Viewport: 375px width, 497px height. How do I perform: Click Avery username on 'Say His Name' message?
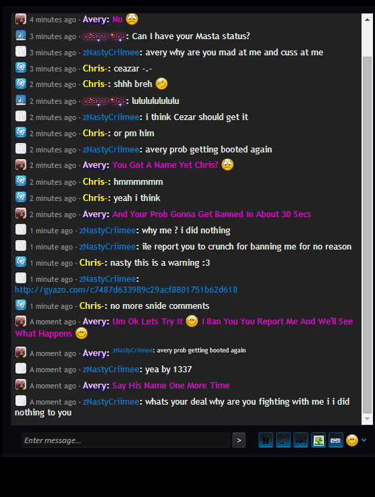94,386
